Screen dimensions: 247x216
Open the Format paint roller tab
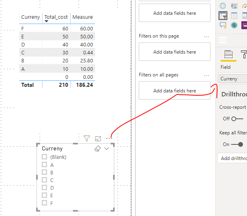click(244, 54)
